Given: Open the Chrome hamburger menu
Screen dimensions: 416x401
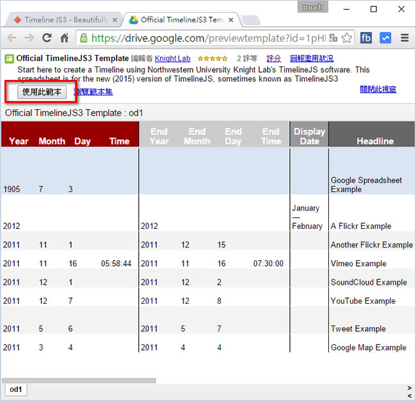Looking at the screenshot, I should click(404, 38).
